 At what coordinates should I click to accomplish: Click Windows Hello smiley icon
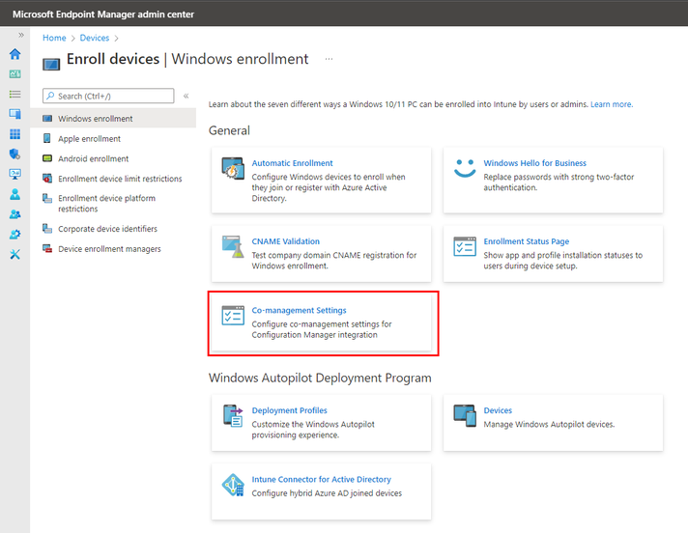(x=465, y=168)
